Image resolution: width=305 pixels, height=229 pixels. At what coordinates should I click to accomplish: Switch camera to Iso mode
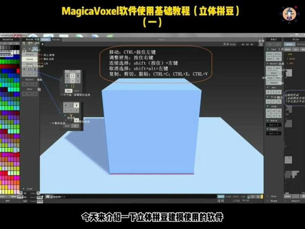pyautogui.click(x=243, y=197)
